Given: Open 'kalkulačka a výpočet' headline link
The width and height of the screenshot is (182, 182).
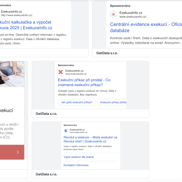Looking at the screenshot, I should coord(26,25).
